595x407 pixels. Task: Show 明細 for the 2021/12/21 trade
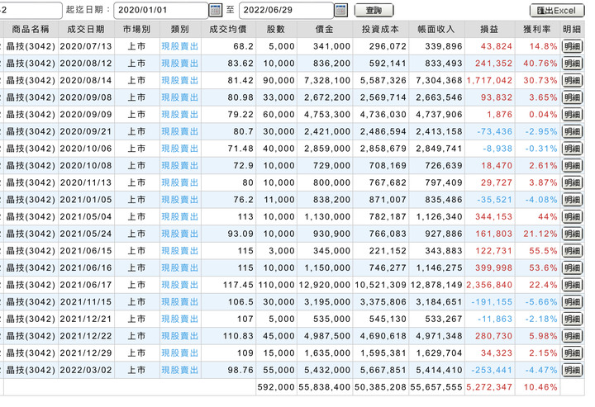[x=572, y=319]
